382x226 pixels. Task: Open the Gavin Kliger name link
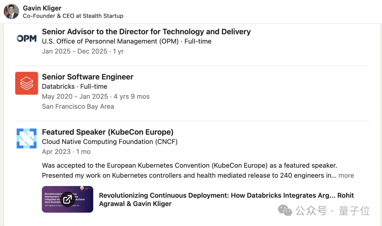pos(42,8)
